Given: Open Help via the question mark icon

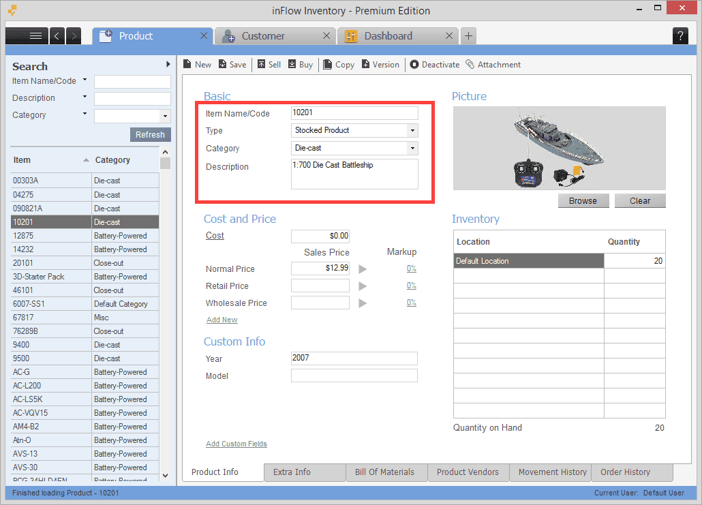Looking at the screenshot, I should (680, 35).
